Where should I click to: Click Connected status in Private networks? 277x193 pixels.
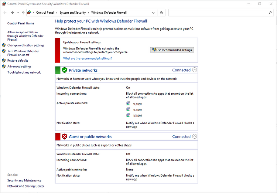click(x=181, y=70)
